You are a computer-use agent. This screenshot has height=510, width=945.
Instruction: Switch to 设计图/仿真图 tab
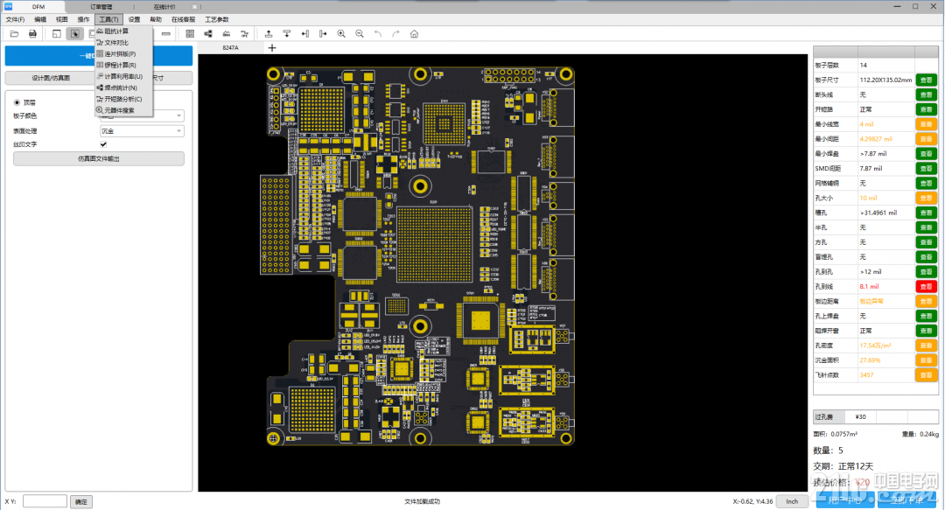point(51,78)
